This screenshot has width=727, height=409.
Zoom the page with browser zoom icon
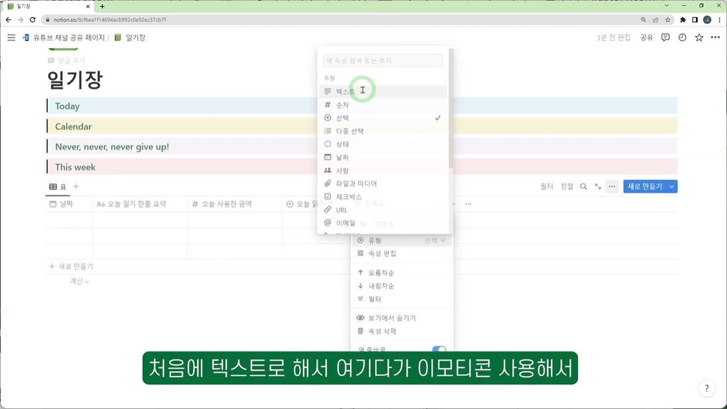(643, 20)
